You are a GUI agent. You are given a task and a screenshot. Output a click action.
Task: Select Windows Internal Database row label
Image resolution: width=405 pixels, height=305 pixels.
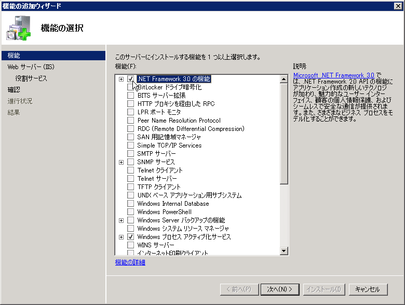(173, 203)
